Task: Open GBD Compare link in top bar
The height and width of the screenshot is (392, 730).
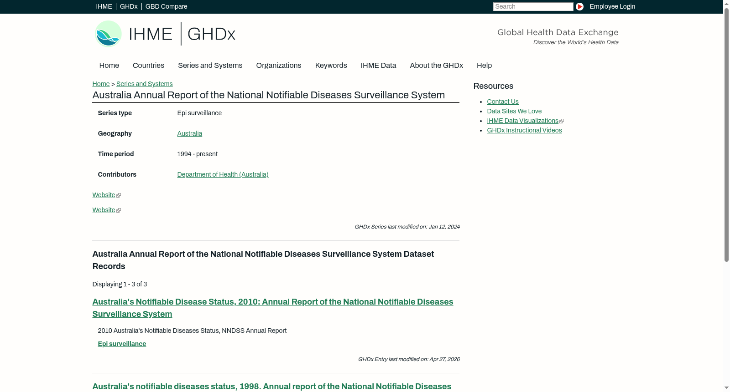Action: click(166, 6)
